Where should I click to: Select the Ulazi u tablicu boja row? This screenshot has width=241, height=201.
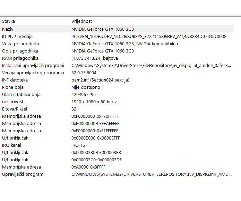click(x=21, y=94)
